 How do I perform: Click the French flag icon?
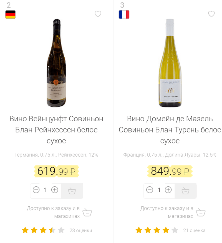tap(124, 14)
